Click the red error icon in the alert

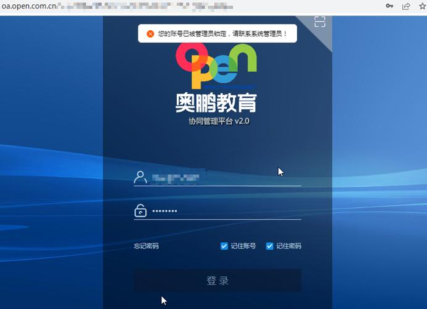click(150, 34)
